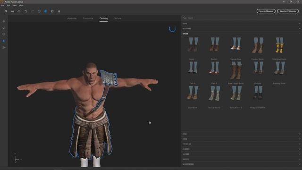Click the circle tool in the left sidebar
The width and height of the screenshot is (302, 170).
tap(4, 34)
